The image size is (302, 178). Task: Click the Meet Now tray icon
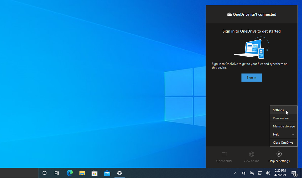click(x=244, y=173)
